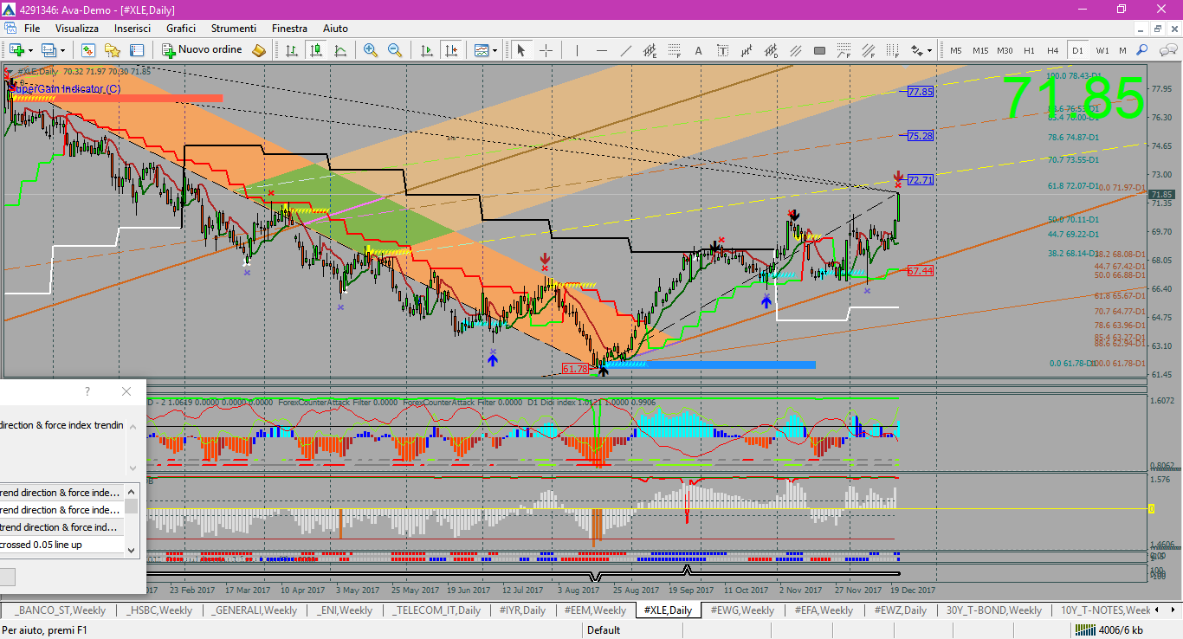Viewport: 1183px width, 639px height.
Task: Open the MetaEditor book icon
Action: click(x=259, y=50)
